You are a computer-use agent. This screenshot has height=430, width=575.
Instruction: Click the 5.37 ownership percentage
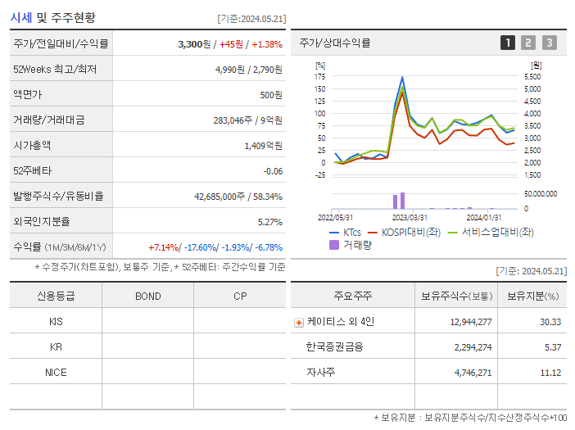click(x=553, y=347)
